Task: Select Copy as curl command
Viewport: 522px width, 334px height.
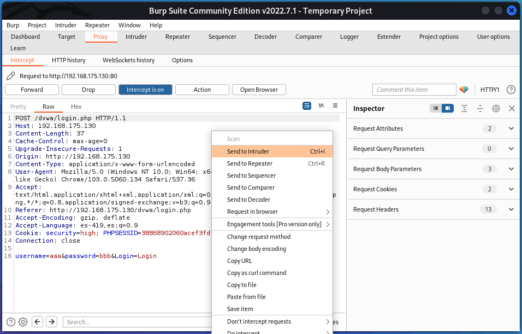Action: [x=272, y=273]
